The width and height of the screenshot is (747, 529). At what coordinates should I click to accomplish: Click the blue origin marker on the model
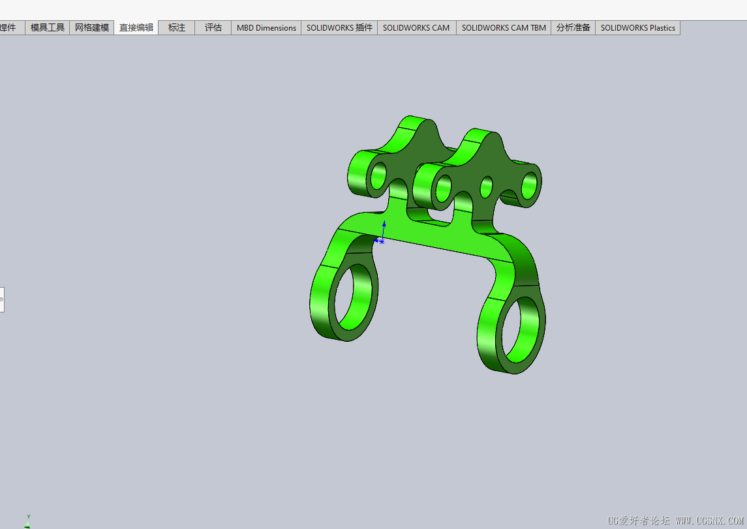pyautogui.click(x=381, y=241)
